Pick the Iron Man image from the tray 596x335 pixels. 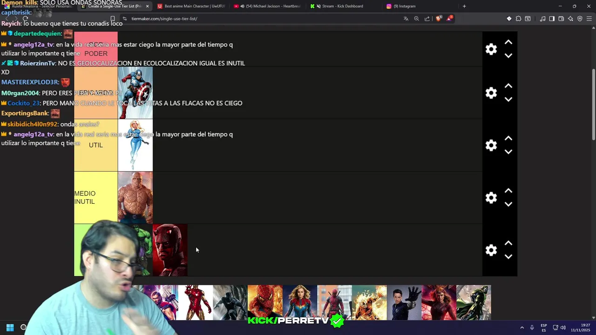click(x=195, y=302)
